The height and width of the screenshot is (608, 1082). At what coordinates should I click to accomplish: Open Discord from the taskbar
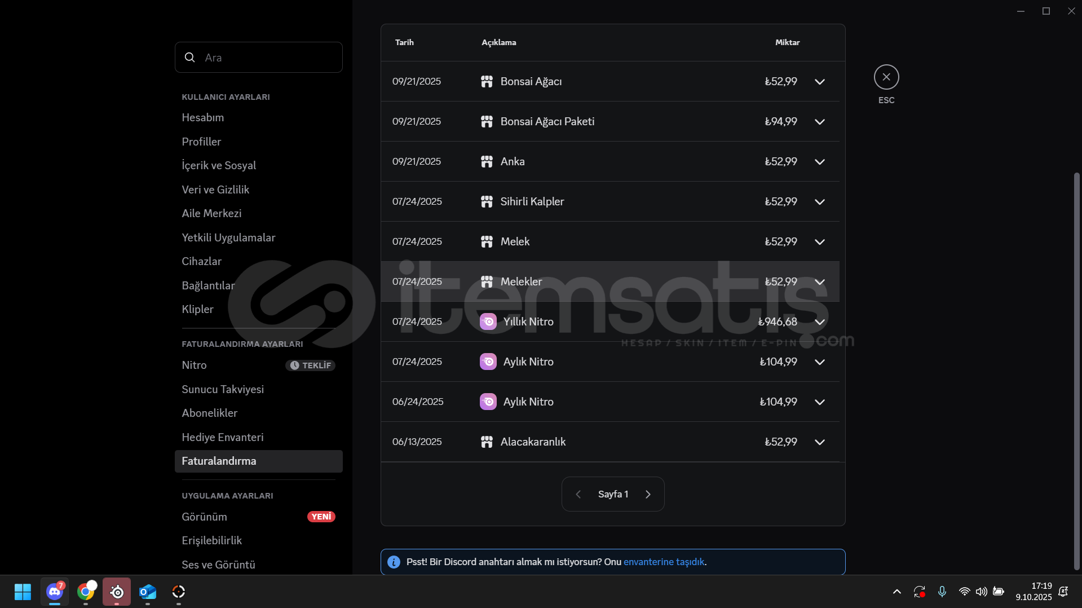click(55, 592)
